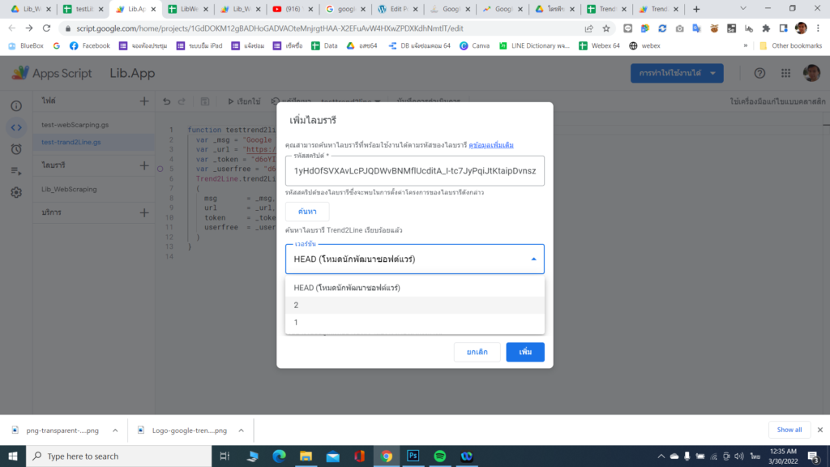The height and width of the screenshot is (467, 830).
Task: Open Overview icon in Apps Script sidebar
Action: click(x=16, y=106)
